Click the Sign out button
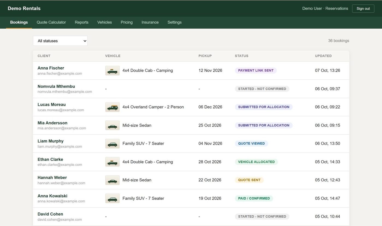The height and width of the screenshot is (226, 382). coord(363,8)
